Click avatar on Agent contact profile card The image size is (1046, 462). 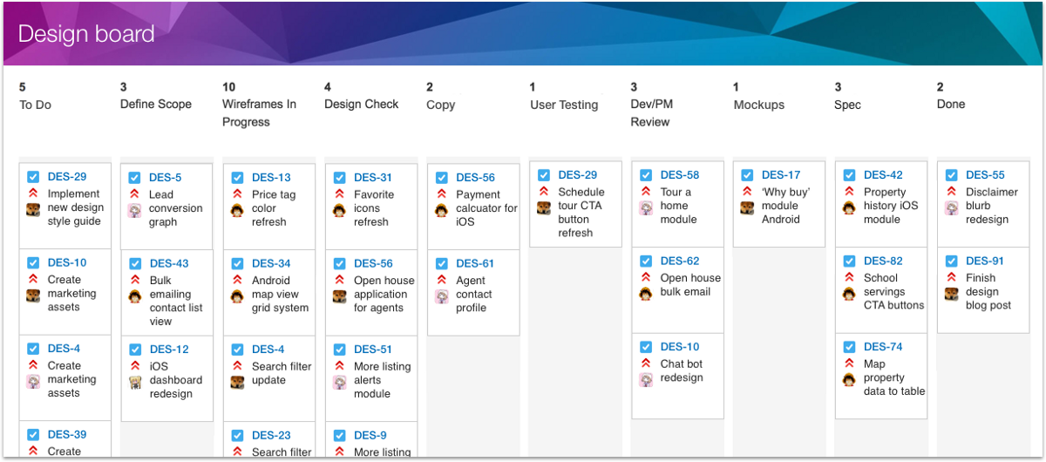point(441,296)
